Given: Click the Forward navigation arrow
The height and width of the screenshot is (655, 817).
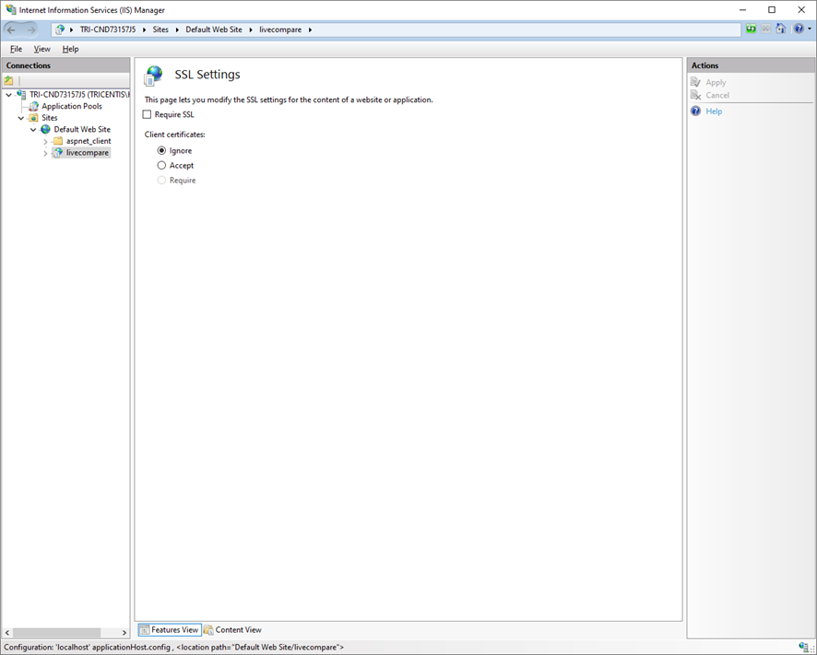Looking at the screenshot, I should click(x=32, y=29).
